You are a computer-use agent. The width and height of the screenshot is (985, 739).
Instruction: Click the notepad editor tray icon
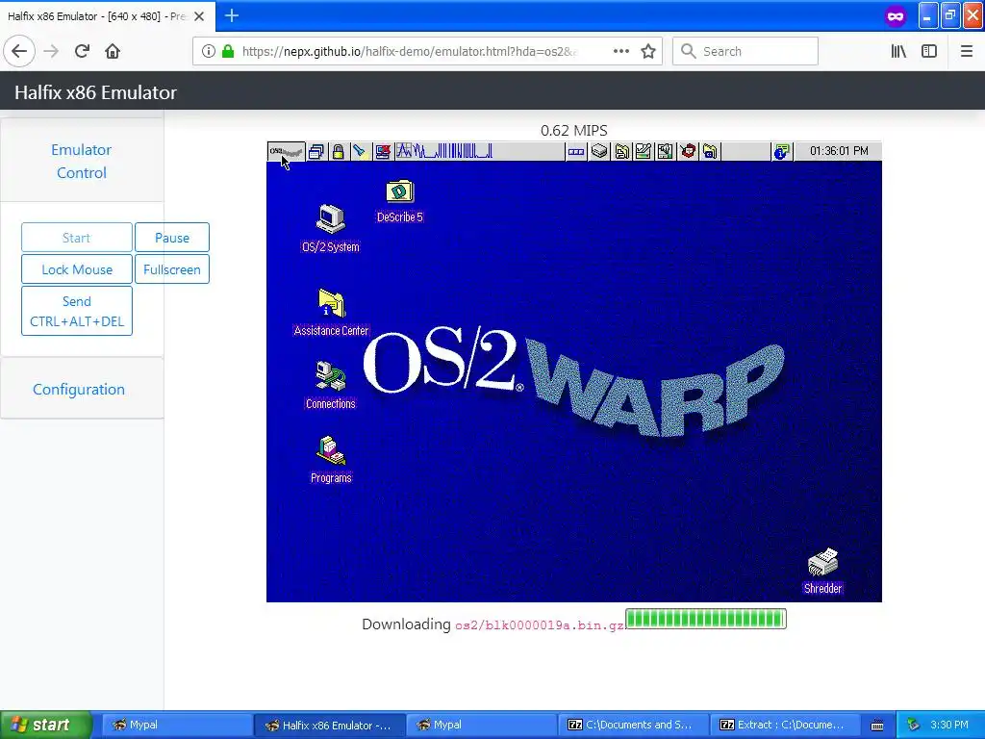point(644,151)
